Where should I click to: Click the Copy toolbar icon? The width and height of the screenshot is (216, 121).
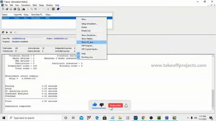(31, 9)
